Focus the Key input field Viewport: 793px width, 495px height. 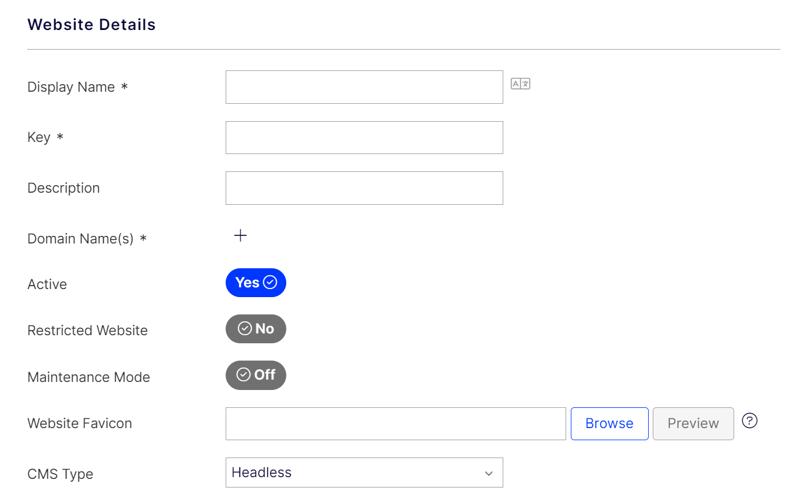pyautogui.click(x=364, y=137)
